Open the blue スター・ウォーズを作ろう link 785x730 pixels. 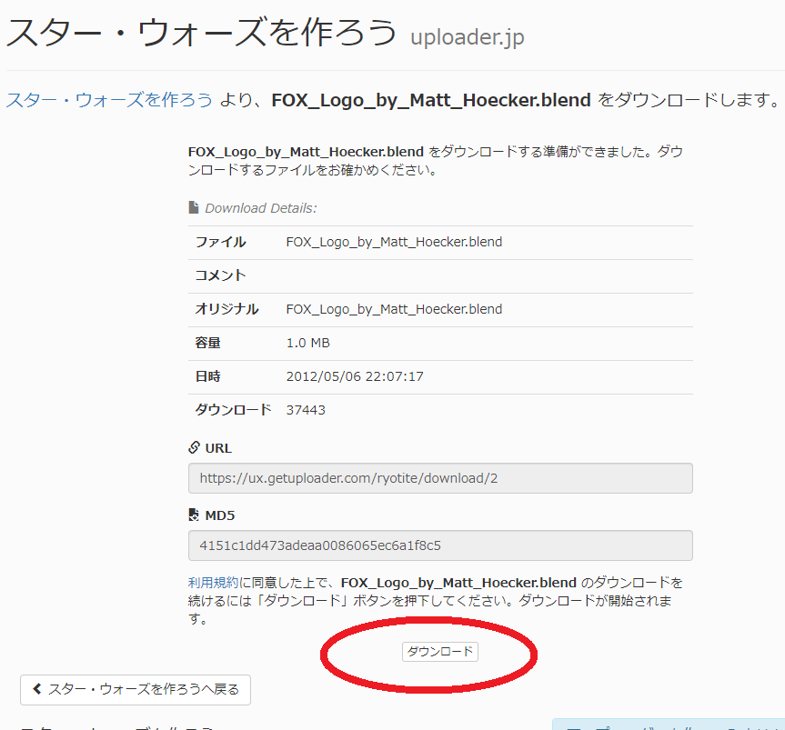110,100
